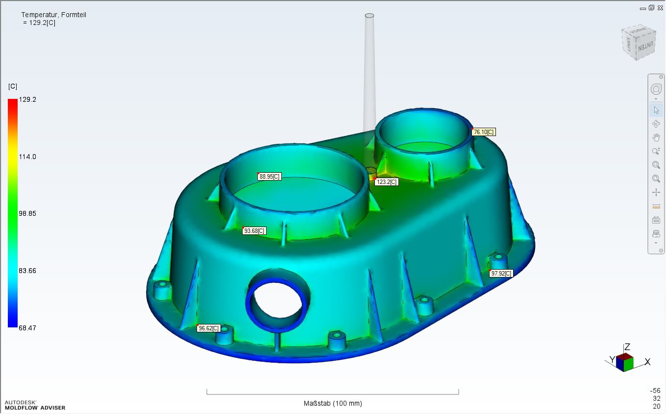Open the steering wheel navigation tool
666x414 pixels.
(656, 89)
